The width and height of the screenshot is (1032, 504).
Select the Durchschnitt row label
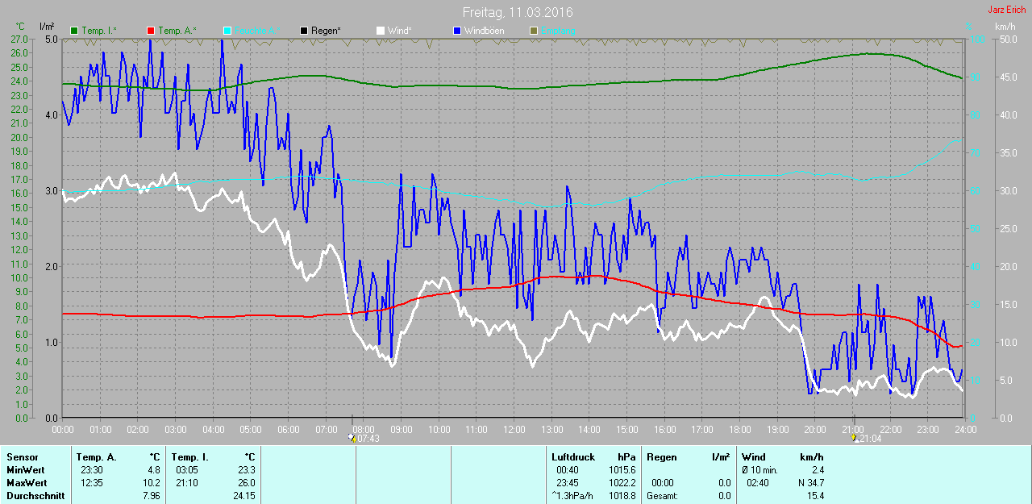click(x=35, y=496)
